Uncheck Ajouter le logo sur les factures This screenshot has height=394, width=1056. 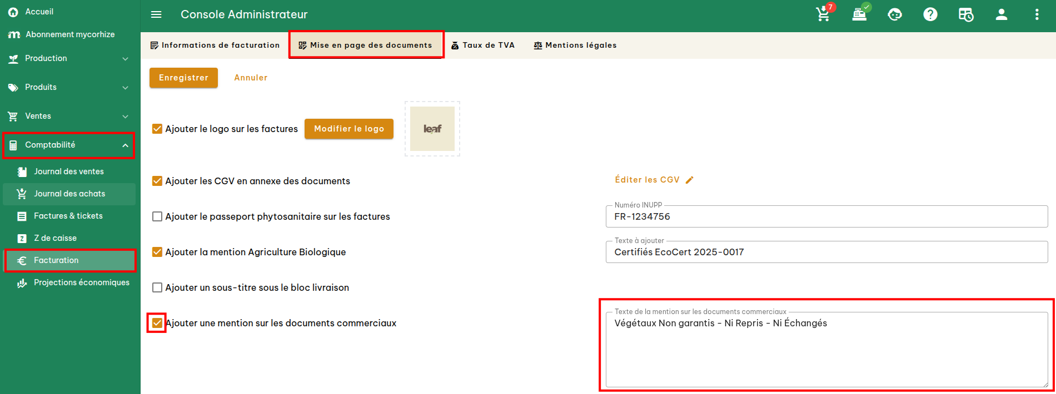(157, 129)
